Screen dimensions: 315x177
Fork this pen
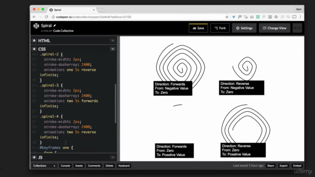click(220, 28)
